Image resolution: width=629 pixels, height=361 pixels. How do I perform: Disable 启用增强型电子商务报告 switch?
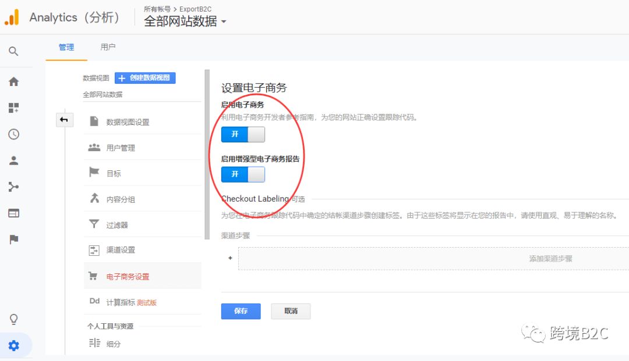coord(242,174)
